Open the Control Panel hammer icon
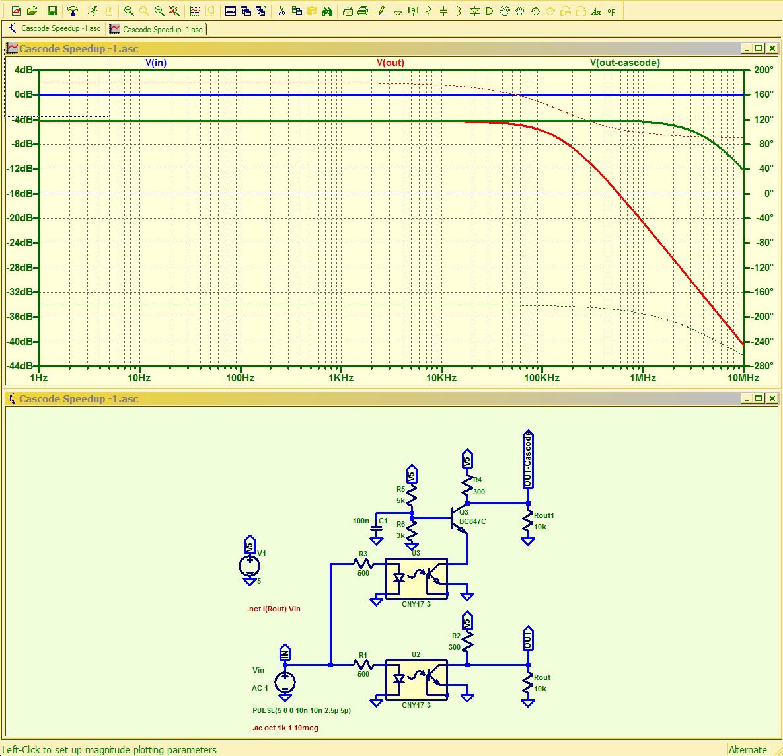This screenshot has height=756, width=783. tap(73, 11)
